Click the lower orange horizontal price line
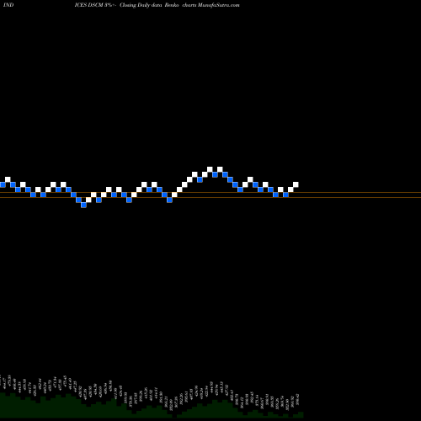This screenshot has height=421, width=421. coord(210,198)
